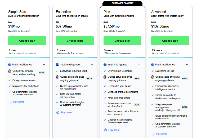Click the Advanced plan title
The image size is (197, 138).
click(x=159, y=12)
